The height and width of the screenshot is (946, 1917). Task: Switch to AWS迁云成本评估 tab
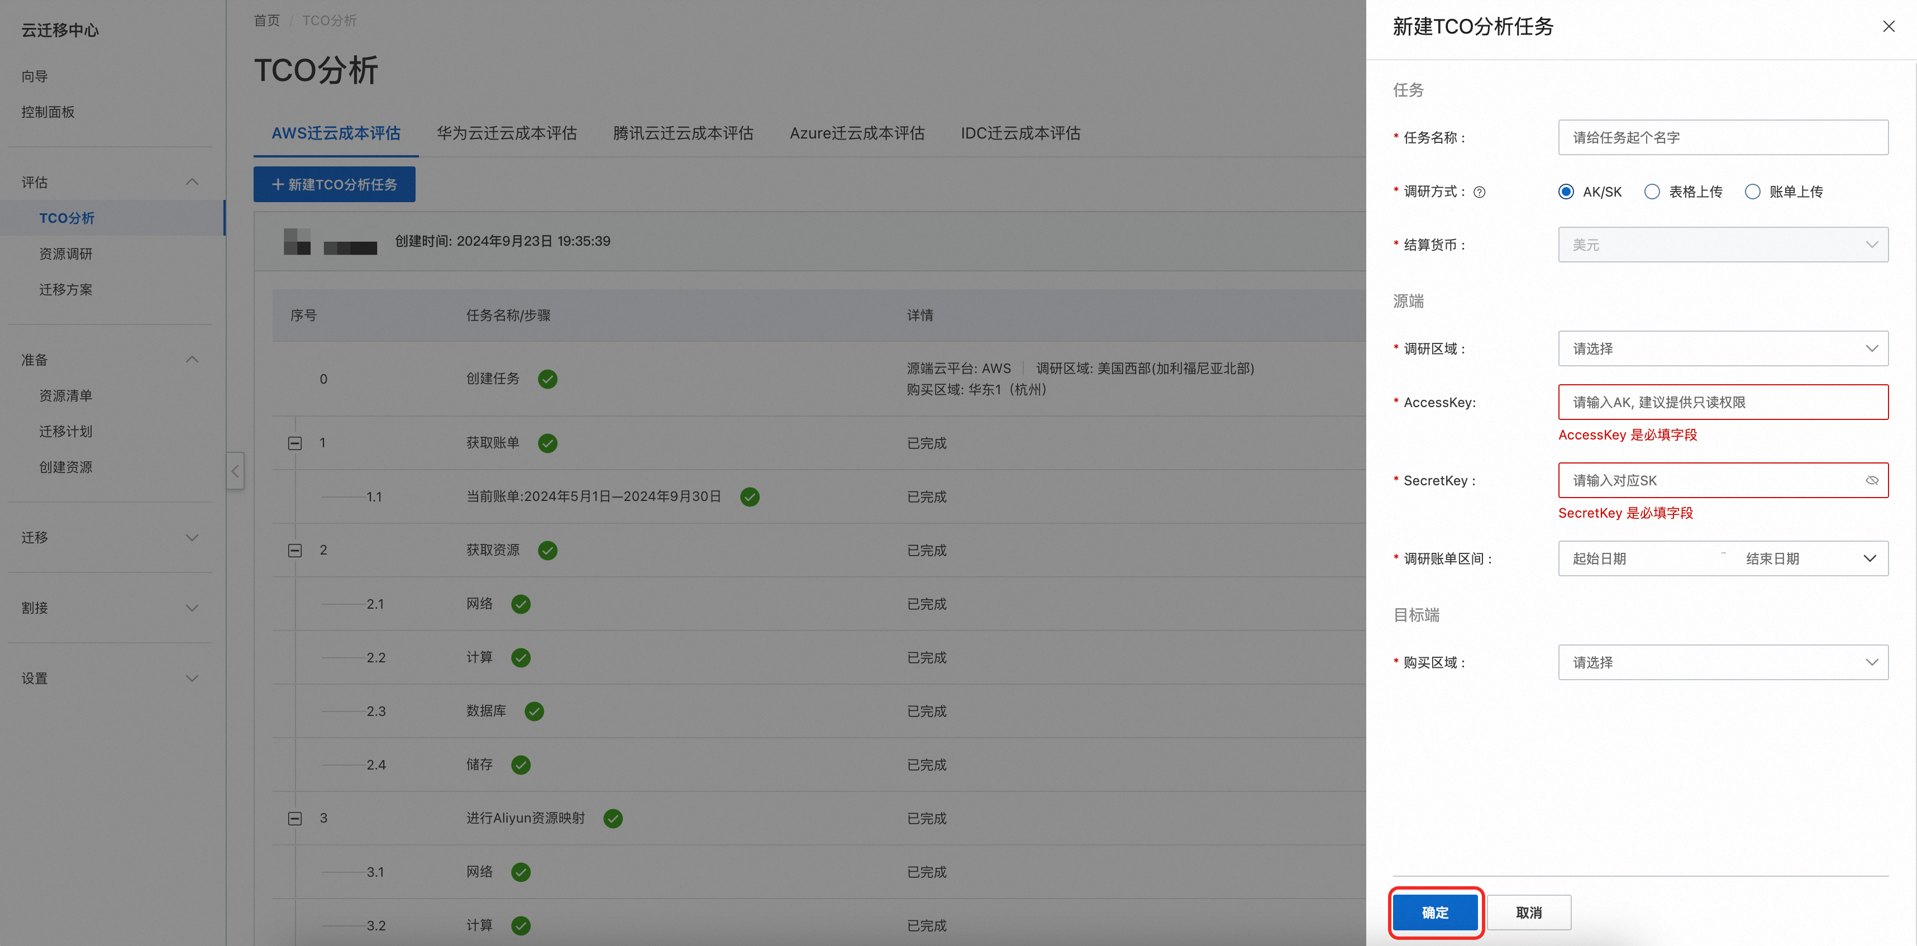click(336, 133)
